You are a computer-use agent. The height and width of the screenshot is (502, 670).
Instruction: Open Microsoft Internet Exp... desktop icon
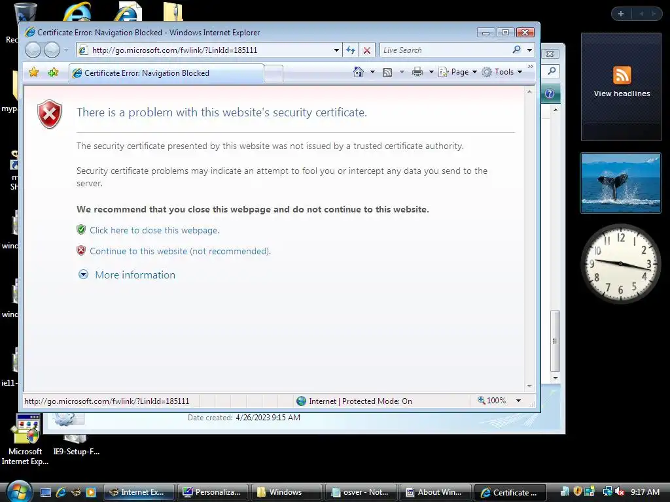pyautogui.click(x=26, y=439)
